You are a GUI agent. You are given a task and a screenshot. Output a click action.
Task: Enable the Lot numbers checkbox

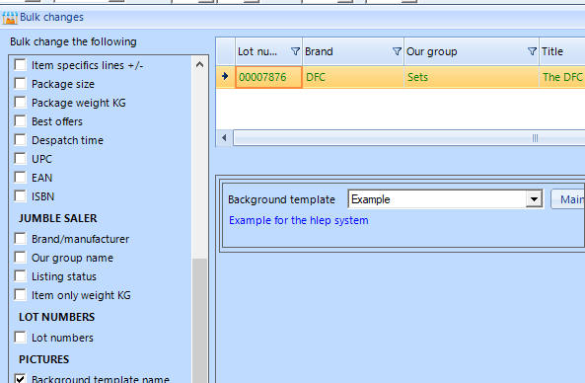[20, 337]
